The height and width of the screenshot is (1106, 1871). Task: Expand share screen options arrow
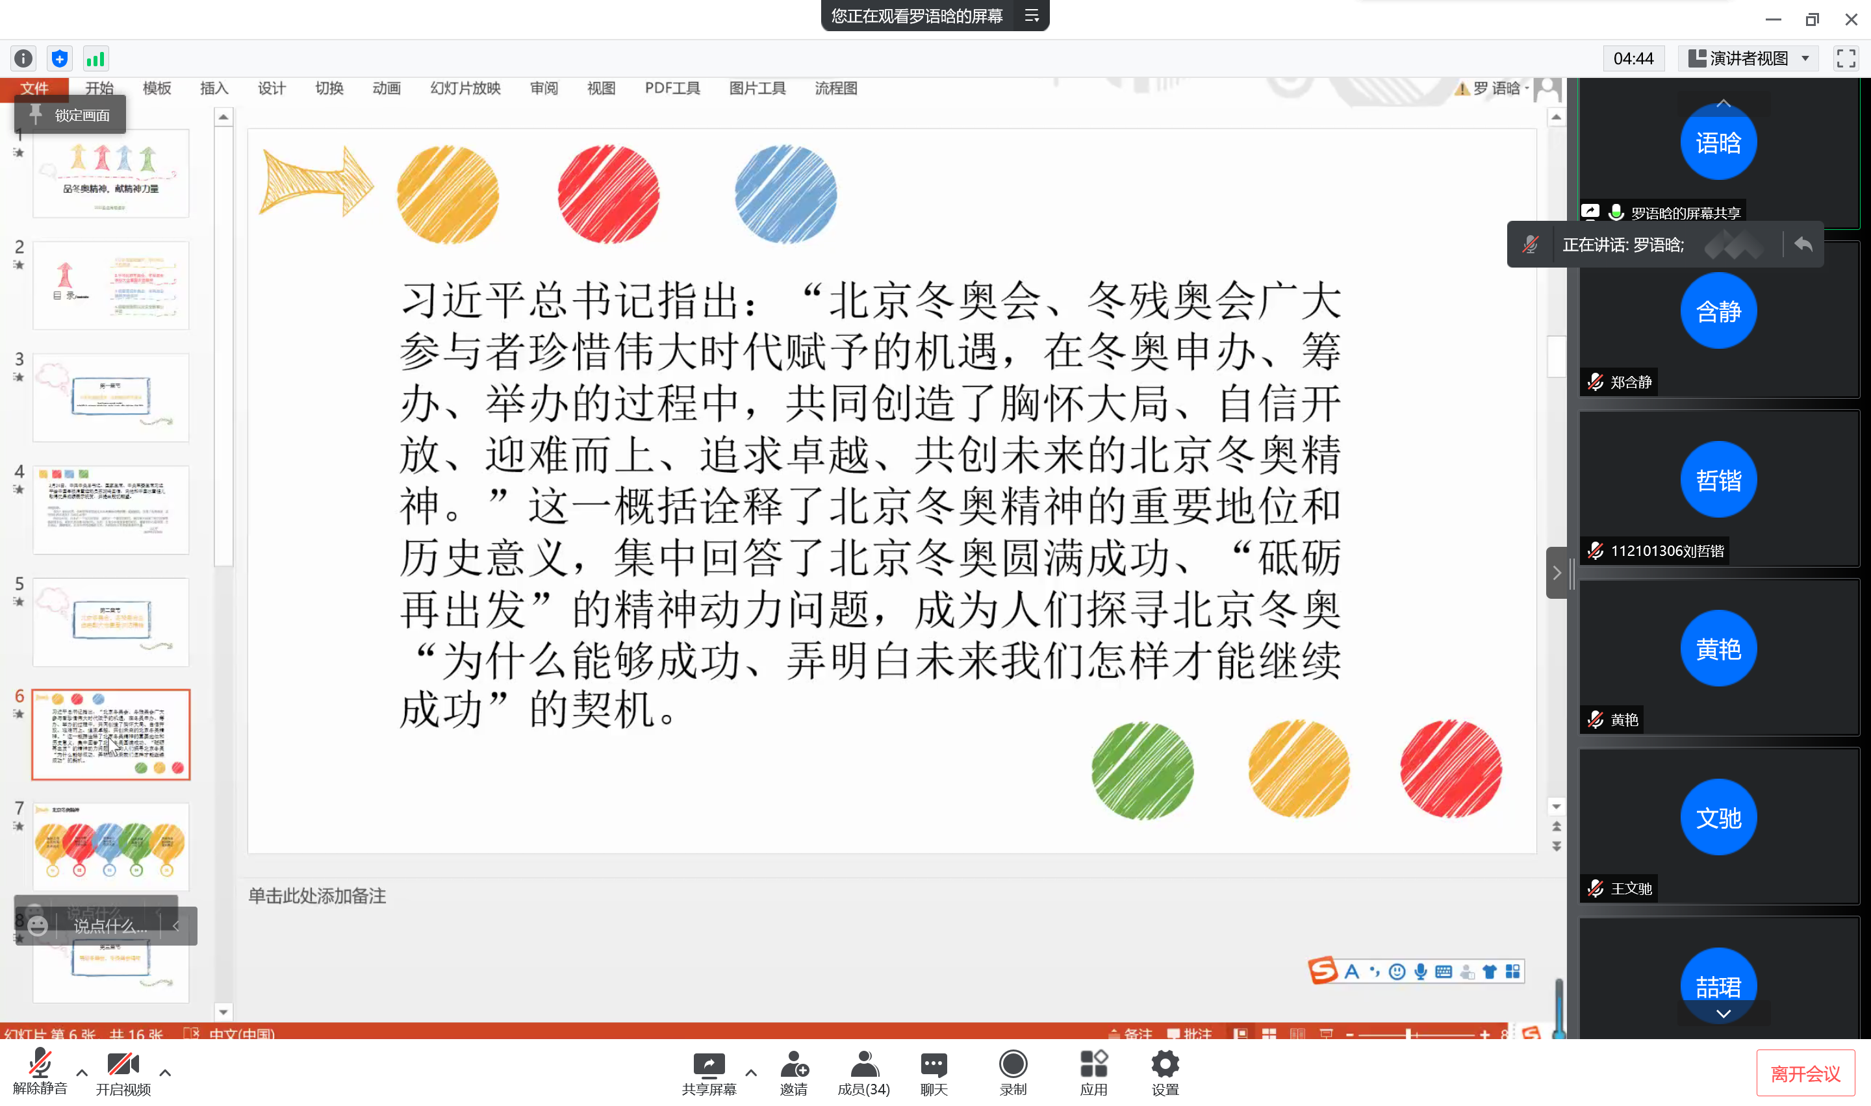coord(750,1074)
